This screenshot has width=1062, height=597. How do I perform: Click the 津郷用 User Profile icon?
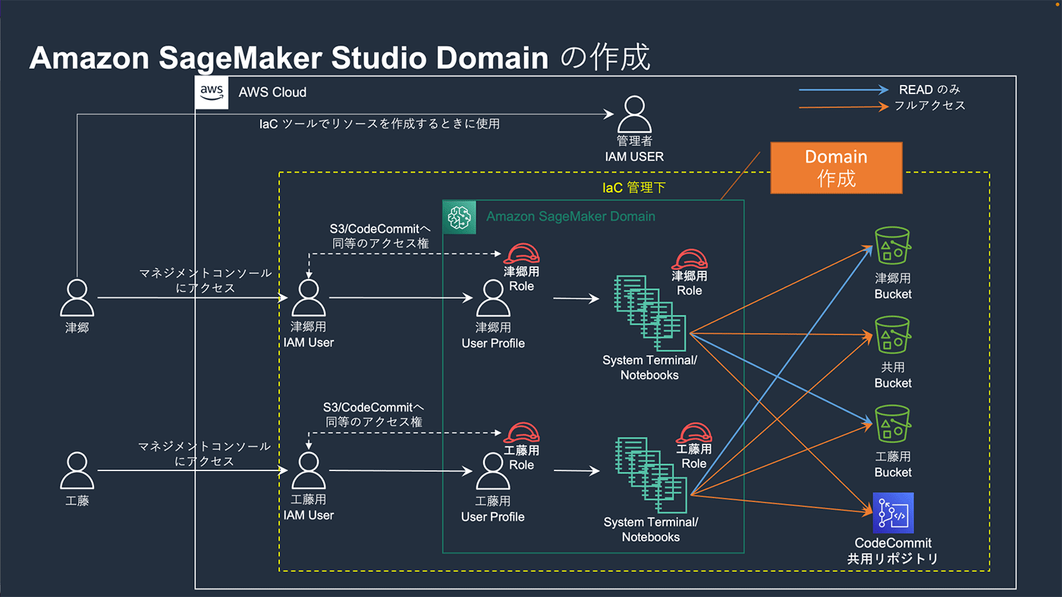pos(493,299)
